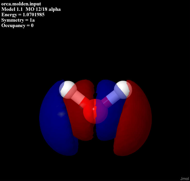Click the bond to the left hydrogen
Image resolution: width=190 pixels, height=181 pixels.
click(x=80, y=100)
